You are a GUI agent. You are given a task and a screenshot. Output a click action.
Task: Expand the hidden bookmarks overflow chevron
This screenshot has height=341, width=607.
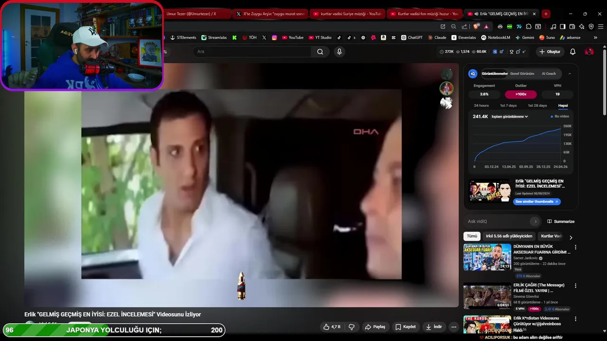(595, 37)
